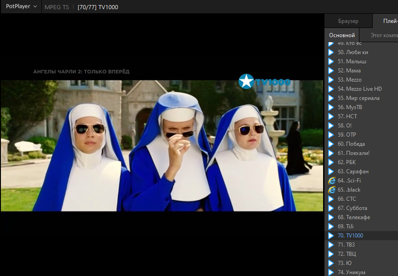The image size is (398, 276).
Task: Select channel 67. Суббота
Action: [x=361, y=208]
